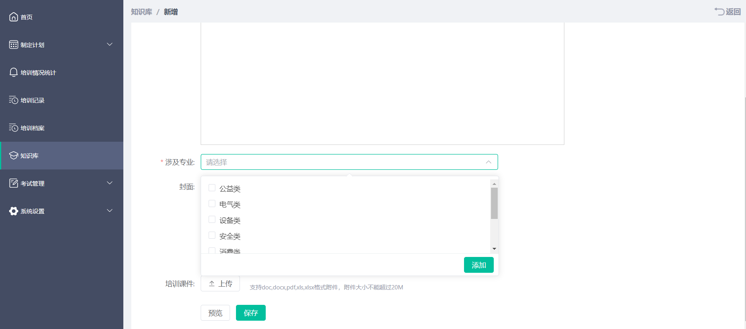Click the edit icon for 考试管理
The height and width of the screenshot is (329, 746).
(13, 183)
